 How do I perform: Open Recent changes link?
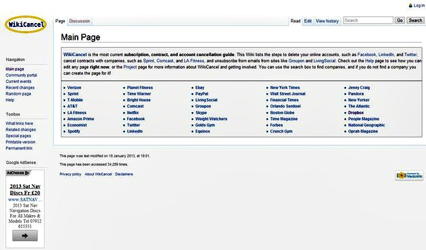(20, 88)
